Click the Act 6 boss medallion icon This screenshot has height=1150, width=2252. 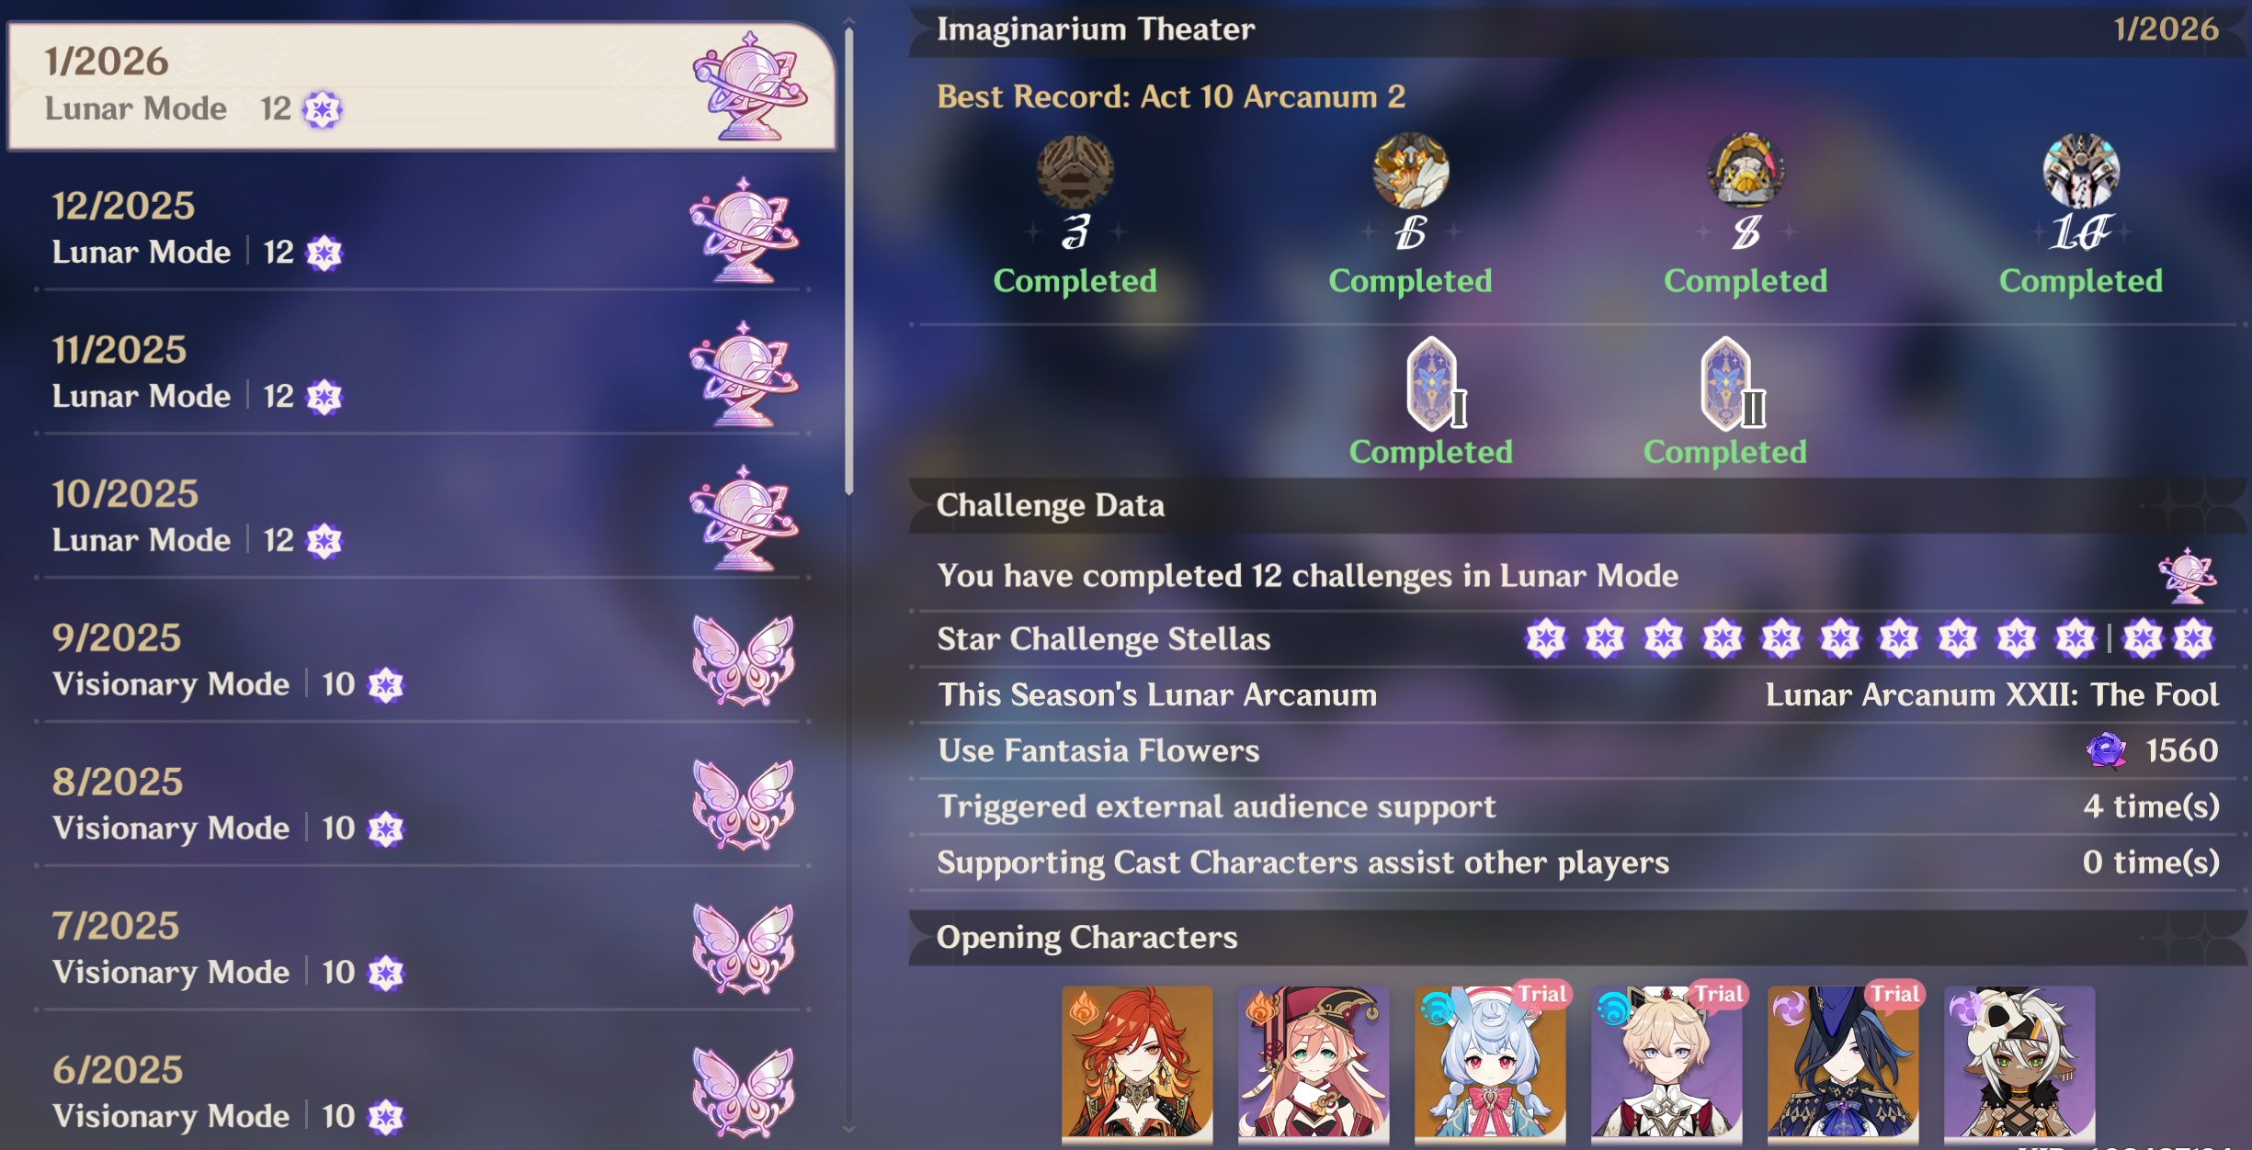pos(1410,171)
